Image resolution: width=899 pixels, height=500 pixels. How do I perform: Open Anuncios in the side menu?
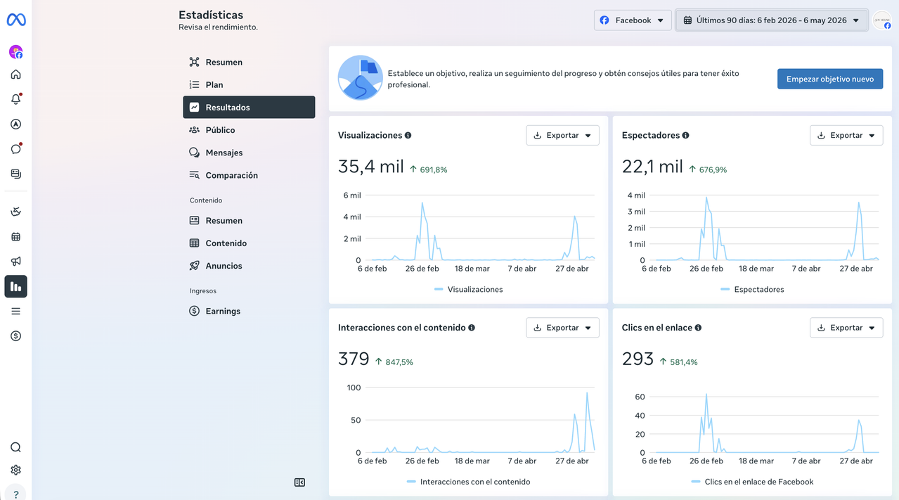coord(249,266)
